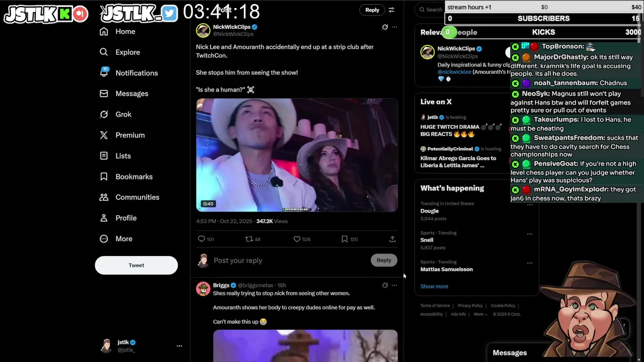The width and height of the screenshot is (644, 362).
Task: Open the Accessibility footer link
Action: pyautogui.click(x=432, y=314)
